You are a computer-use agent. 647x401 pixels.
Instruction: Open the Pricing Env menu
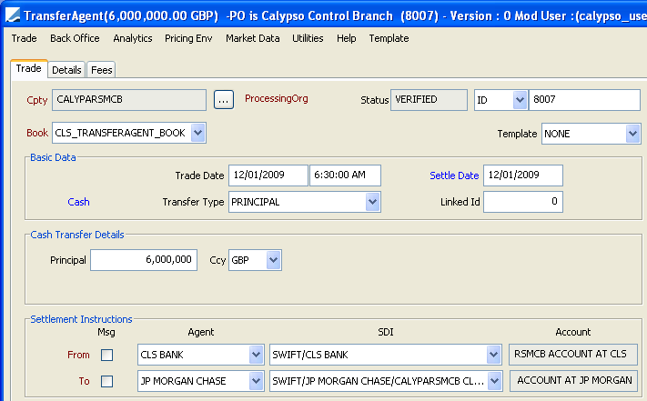(x=188, y=38)
